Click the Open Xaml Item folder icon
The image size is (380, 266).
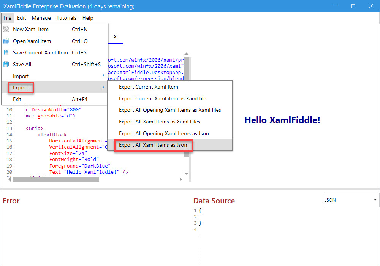coord(6,41)
